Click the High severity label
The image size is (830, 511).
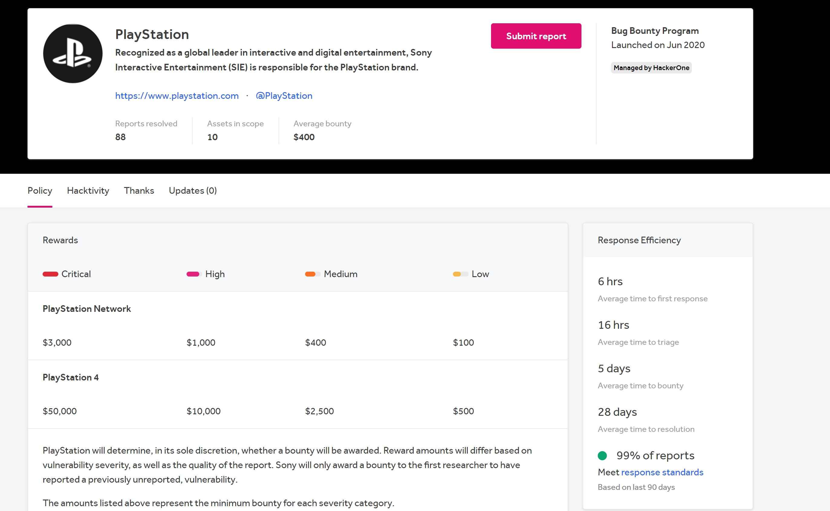(215, 274)
